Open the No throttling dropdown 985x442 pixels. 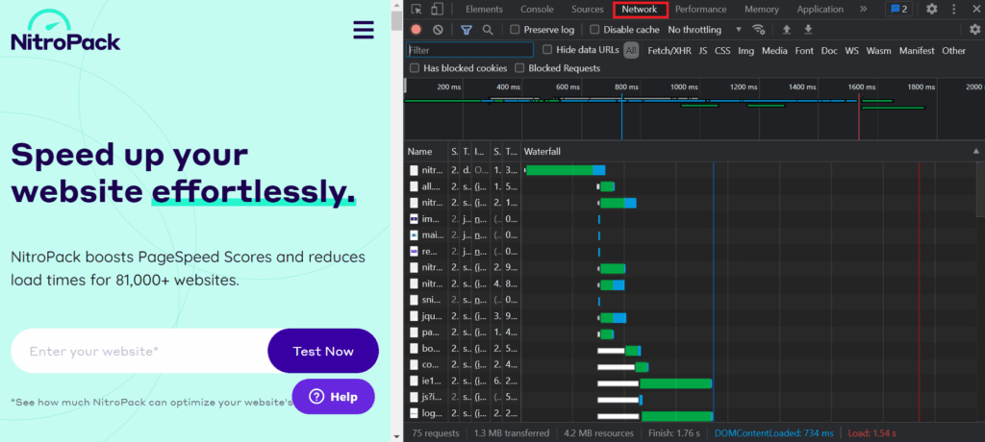coord(704,30)
